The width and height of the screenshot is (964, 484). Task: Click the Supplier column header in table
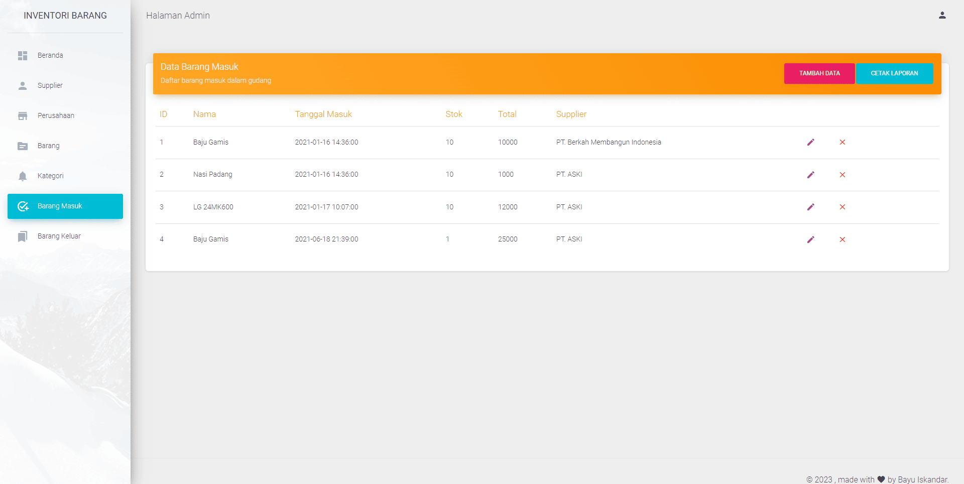(x=571, y=114)
